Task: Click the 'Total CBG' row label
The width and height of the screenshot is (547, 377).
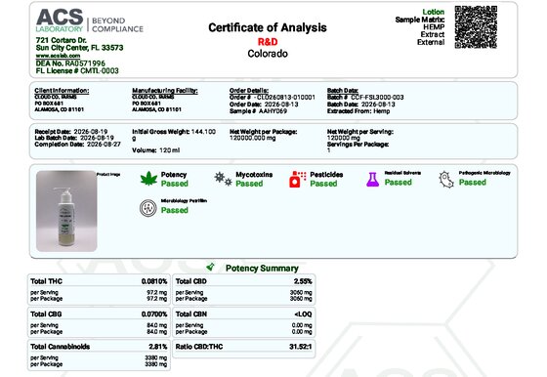Action: (x=46, y=314)
